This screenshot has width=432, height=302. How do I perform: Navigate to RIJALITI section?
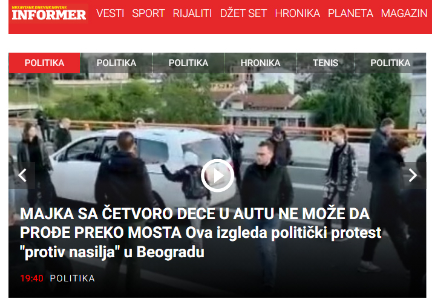(192, 13)
